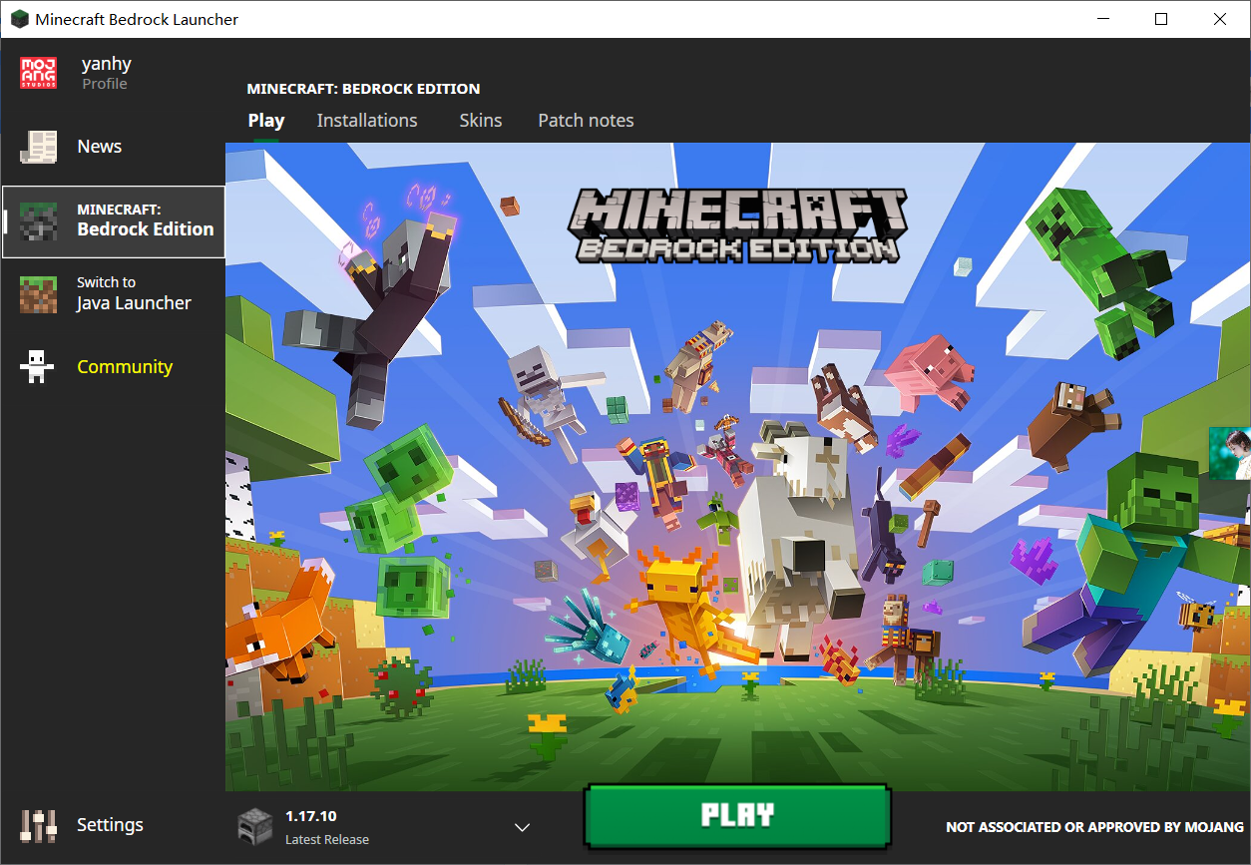Expand the version selector chevron
Image resolution: width=1251 pixels, height=865 pixels.
(522, 827)
